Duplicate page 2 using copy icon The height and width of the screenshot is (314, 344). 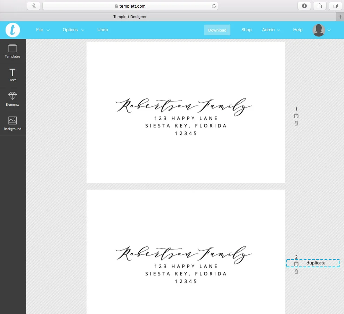(x=296, y=264)
